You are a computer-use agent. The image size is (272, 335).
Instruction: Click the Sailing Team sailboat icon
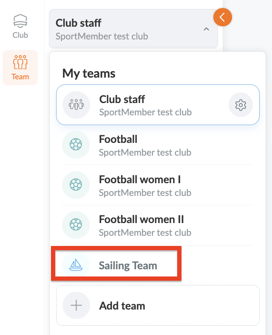[76, 265]
